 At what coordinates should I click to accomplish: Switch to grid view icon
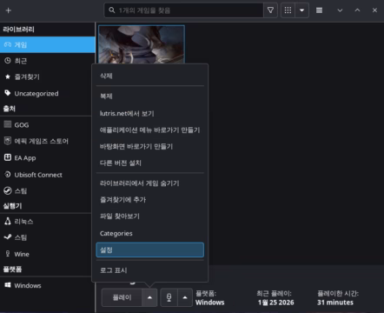point(288,10)
